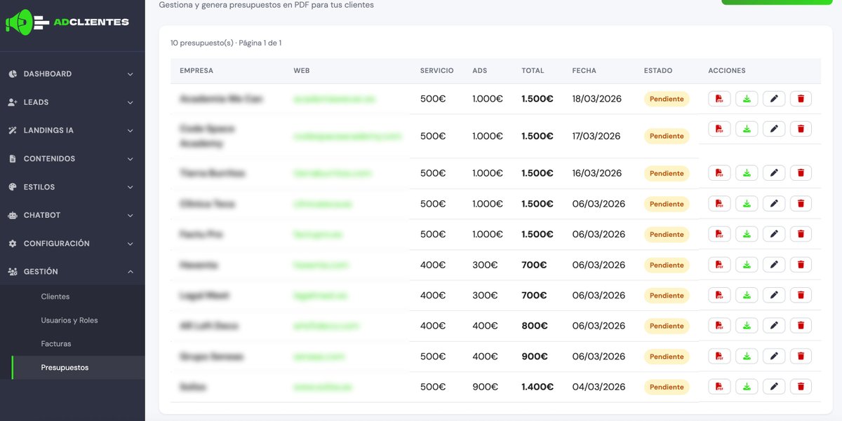
Task: Delete the budget dated 18/03/2026
Action: click(801, 99)
